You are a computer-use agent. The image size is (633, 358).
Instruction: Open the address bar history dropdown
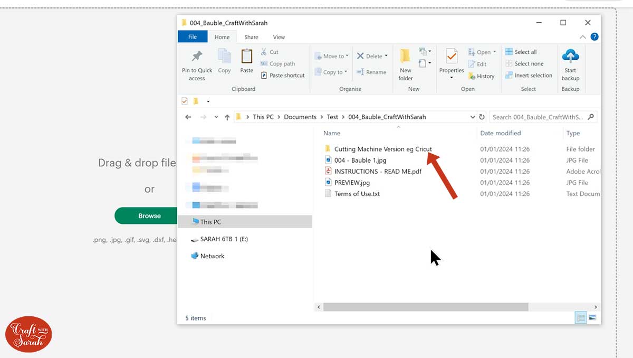pyautogui.click(x=472, y=117)
